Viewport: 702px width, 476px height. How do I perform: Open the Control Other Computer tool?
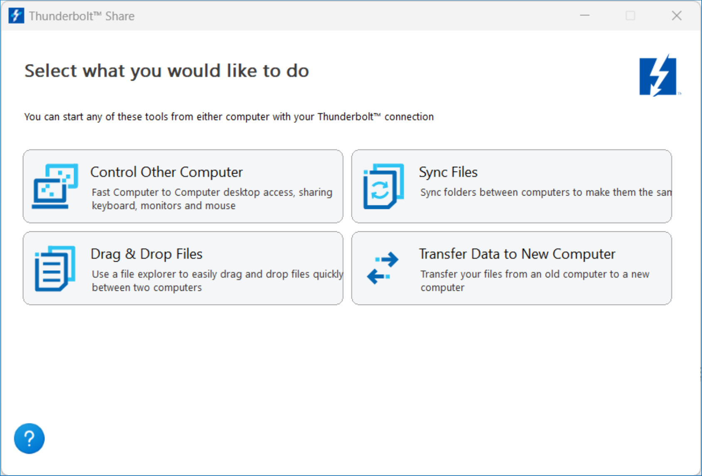183,186
